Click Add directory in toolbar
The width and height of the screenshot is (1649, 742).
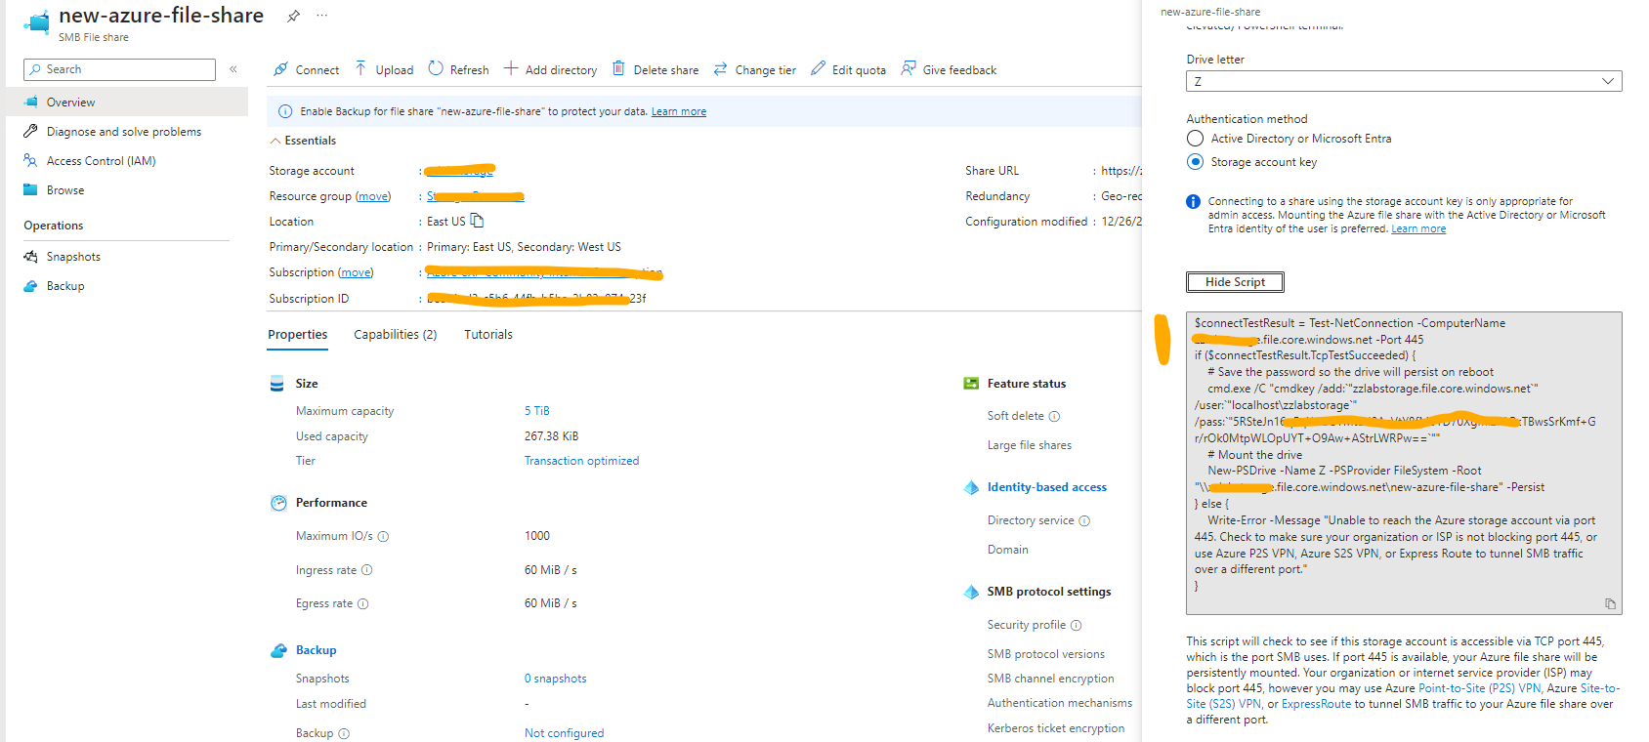(x=551, y=69)
